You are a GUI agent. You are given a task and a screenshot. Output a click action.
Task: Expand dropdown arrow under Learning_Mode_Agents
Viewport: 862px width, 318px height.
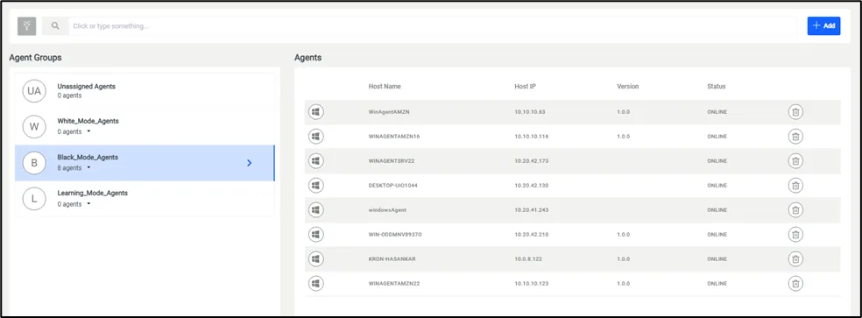point(88,204)
